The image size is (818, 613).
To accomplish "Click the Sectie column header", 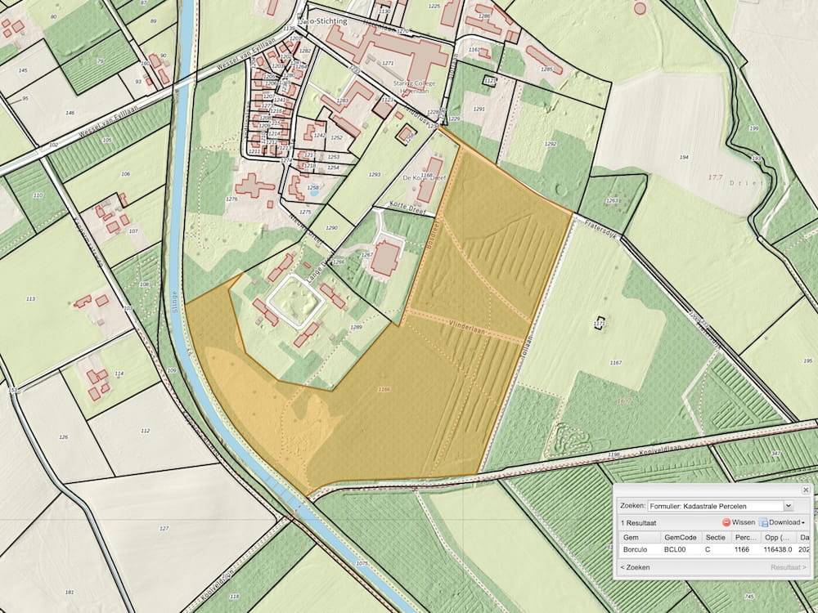I will click(715, 538).
